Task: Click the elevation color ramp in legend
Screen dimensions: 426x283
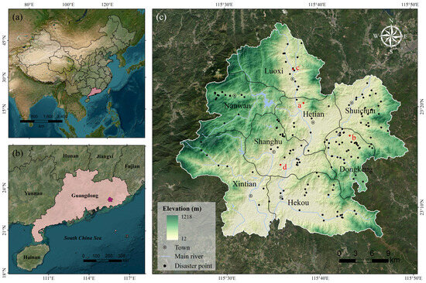Action: point(172,227)
